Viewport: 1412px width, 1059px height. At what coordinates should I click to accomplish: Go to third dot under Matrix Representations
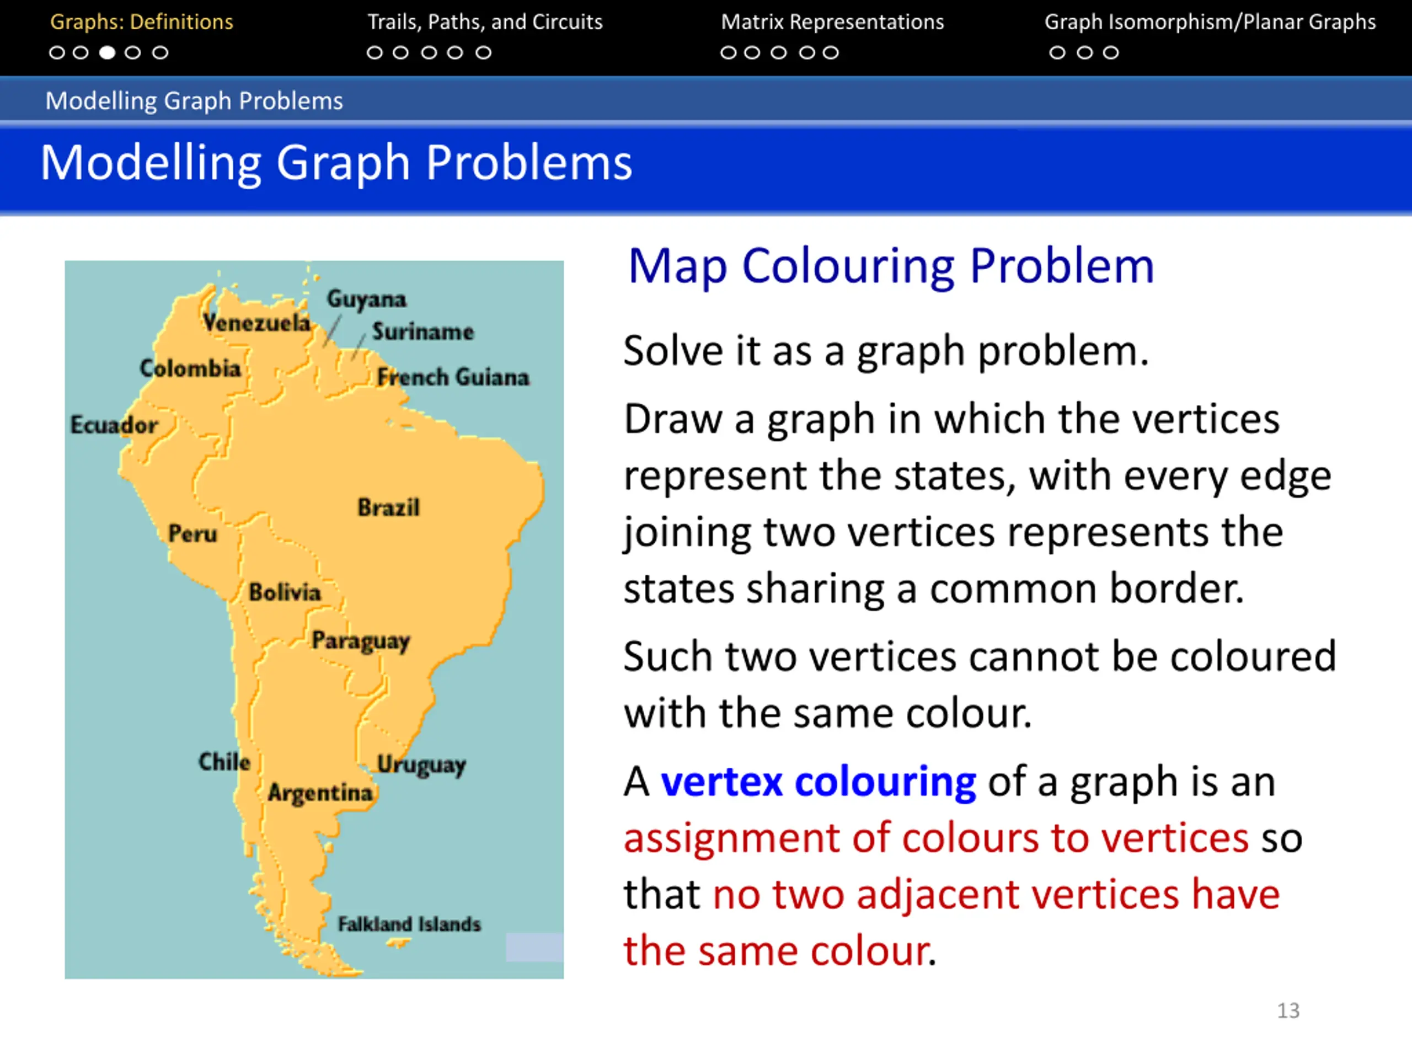click(779, 52)
